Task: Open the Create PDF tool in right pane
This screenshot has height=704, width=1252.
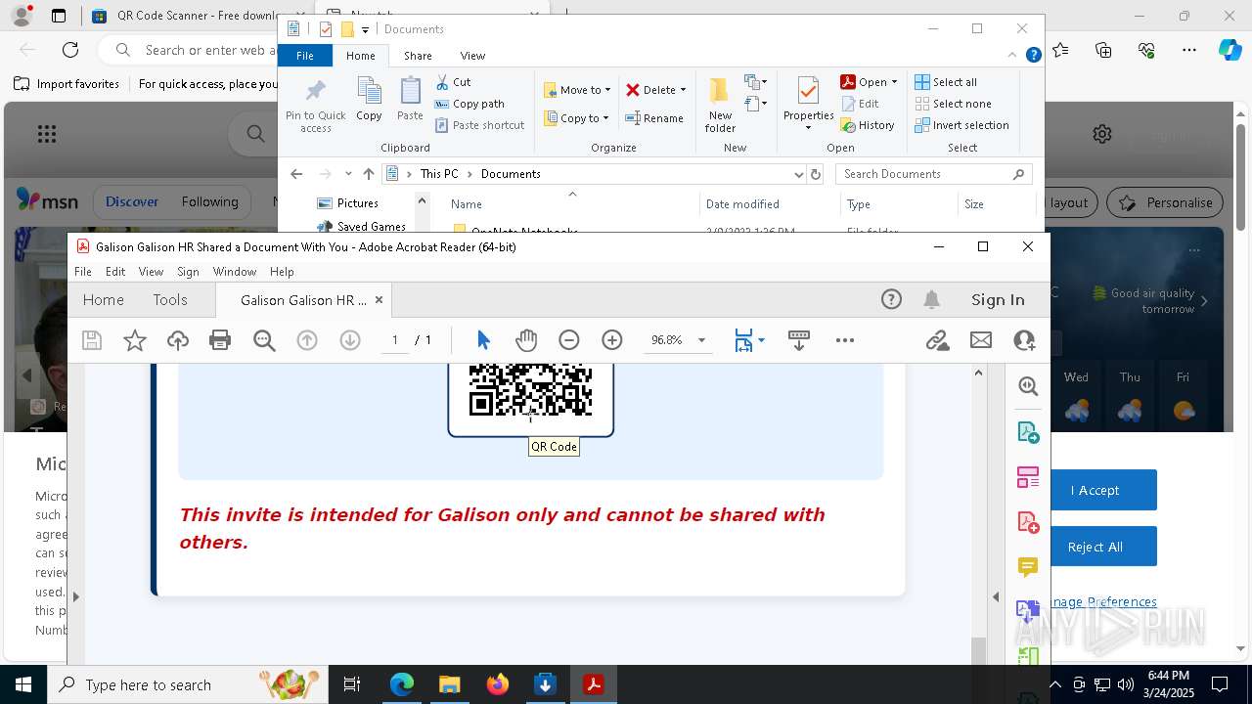Action: [1028, 523]
